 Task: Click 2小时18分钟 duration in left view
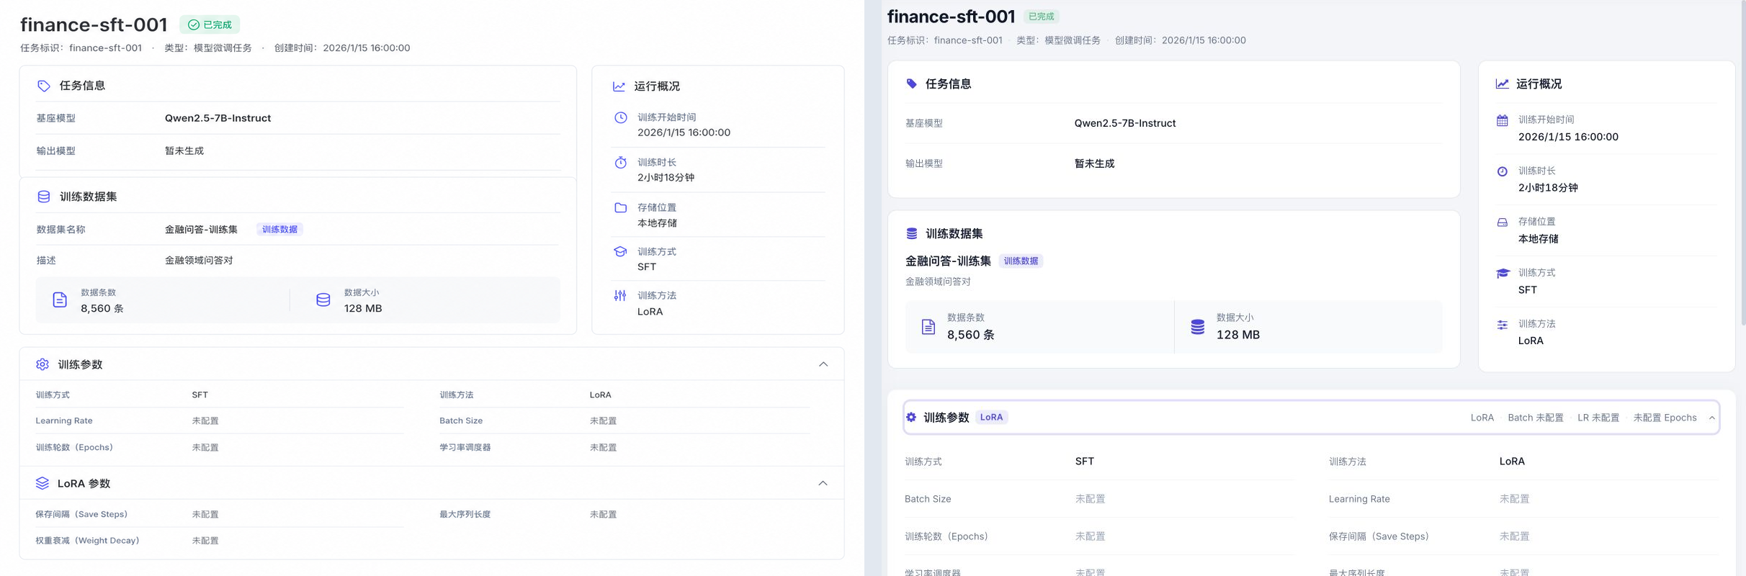(666, 178)
